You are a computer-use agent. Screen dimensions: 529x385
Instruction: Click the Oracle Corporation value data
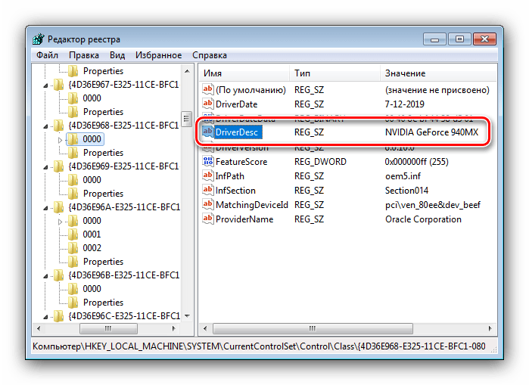[423, 219]
